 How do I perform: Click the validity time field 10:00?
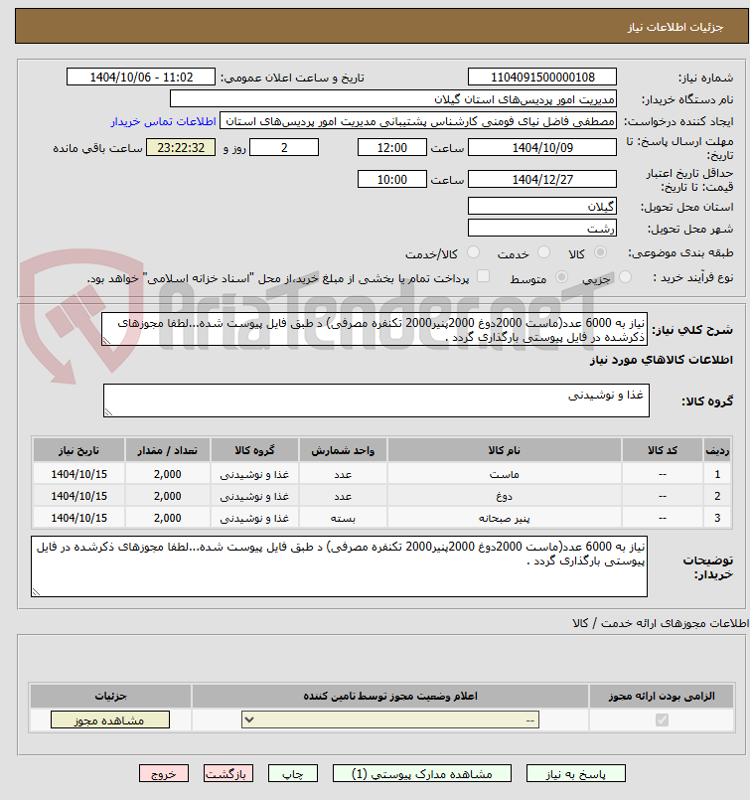392,180
